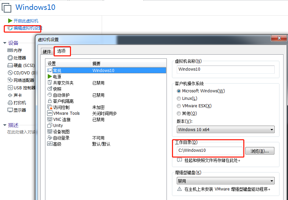Image resolution: width=288 pixels, height=200 pixels.
Task: Click 默认/默认 summary text
Action: click(x=101, y=144)
